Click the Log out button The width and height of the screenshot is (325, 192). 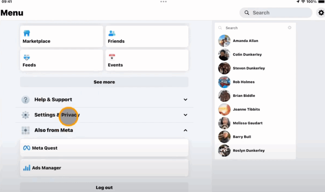tap(104, 187)
